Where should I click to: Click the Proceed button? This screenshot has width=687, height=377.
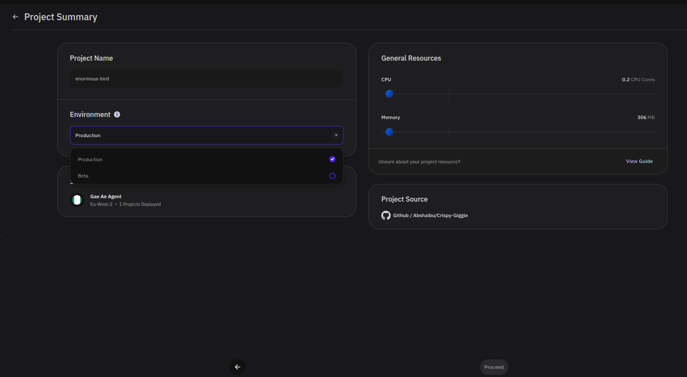[x=494, y=367]
